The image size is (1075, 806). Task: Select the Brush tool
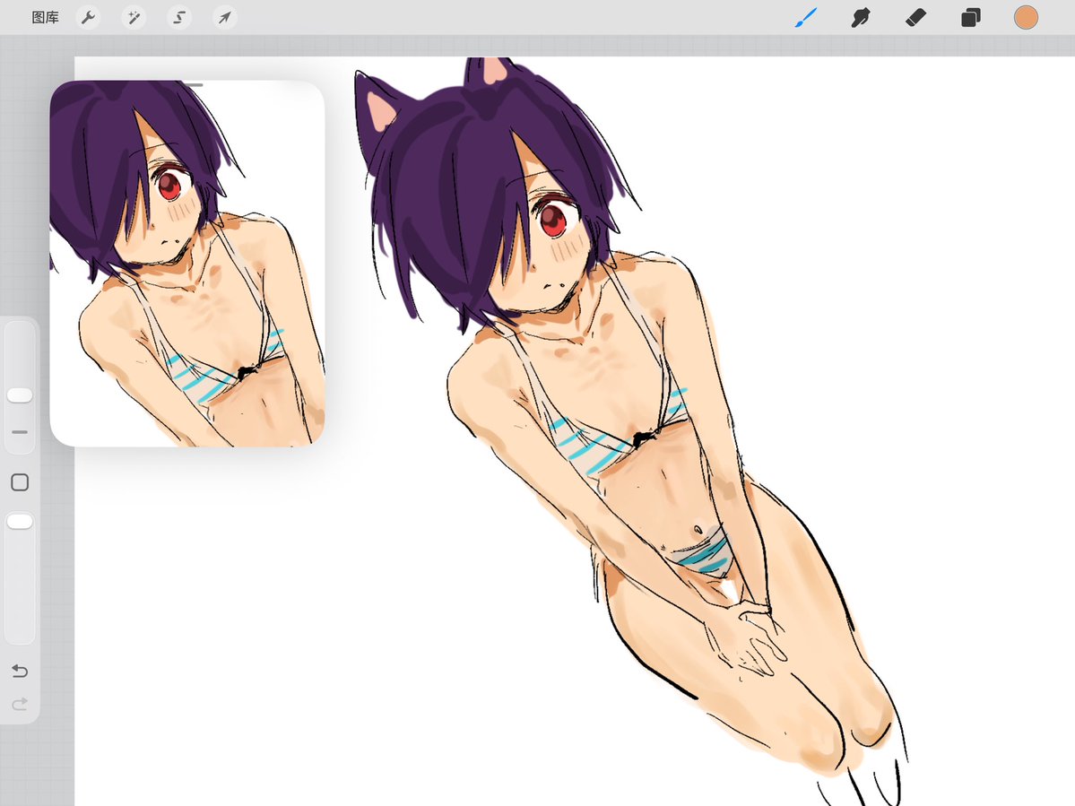coord(806,18)
